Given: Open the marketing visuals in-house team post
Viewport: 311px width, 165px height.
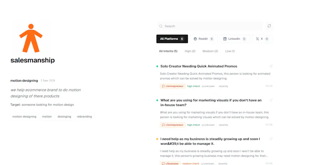Looking at the screenshot, I should (x=211, y=103).
